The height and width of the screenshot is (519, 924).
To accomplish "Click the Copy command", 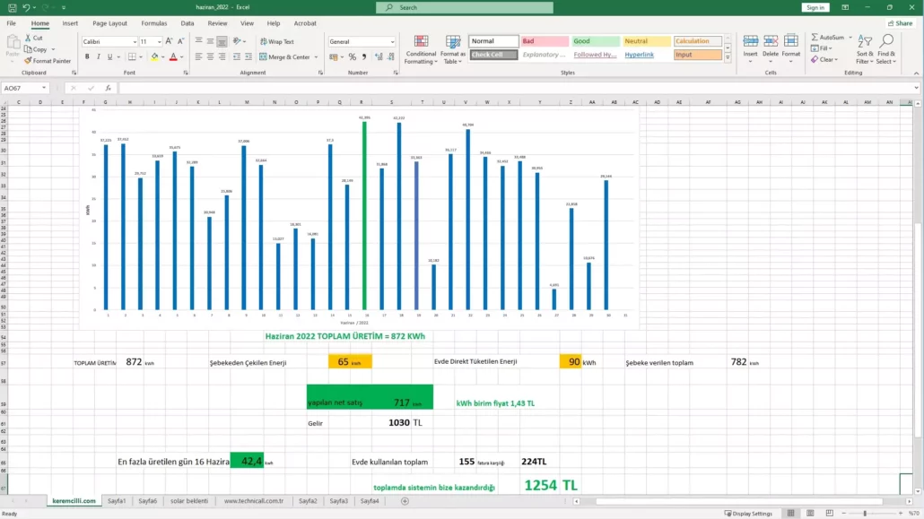I will pos(35,49).
